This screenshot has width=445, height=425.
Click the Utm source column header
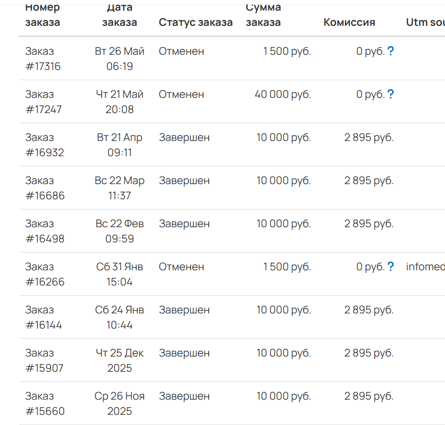pos(425,22)
